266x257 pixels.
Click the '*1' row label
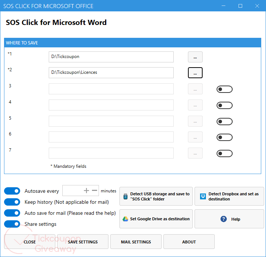tap(10, 54)
